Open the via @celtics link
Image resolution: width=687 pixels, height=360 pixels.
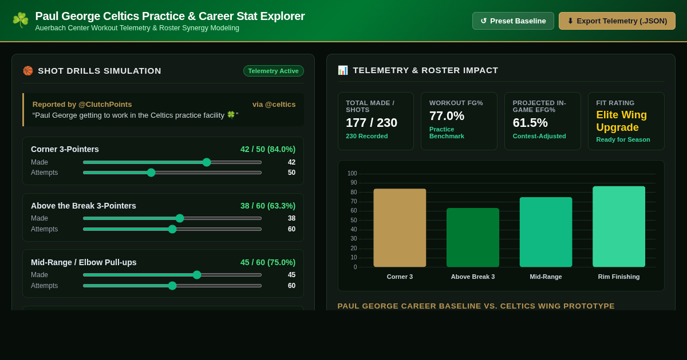pyautogui.click(x=274, y=105)
